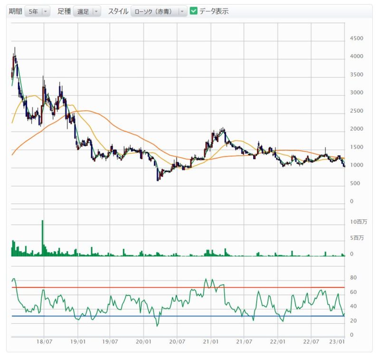
Task: Toggle the データ表示 checkbox
Action: click(193, 11)
